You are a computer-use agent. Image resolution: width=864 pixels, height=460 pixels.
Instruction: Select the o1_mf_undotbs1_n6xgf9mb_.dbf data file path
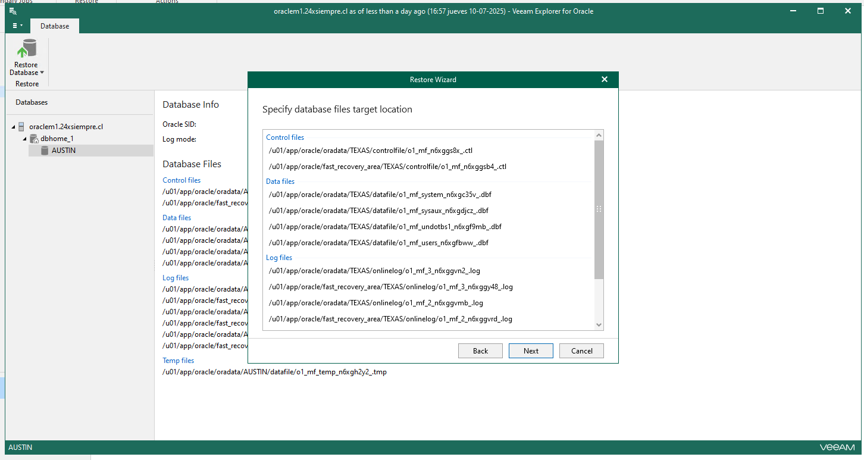[x=385, y=227]
